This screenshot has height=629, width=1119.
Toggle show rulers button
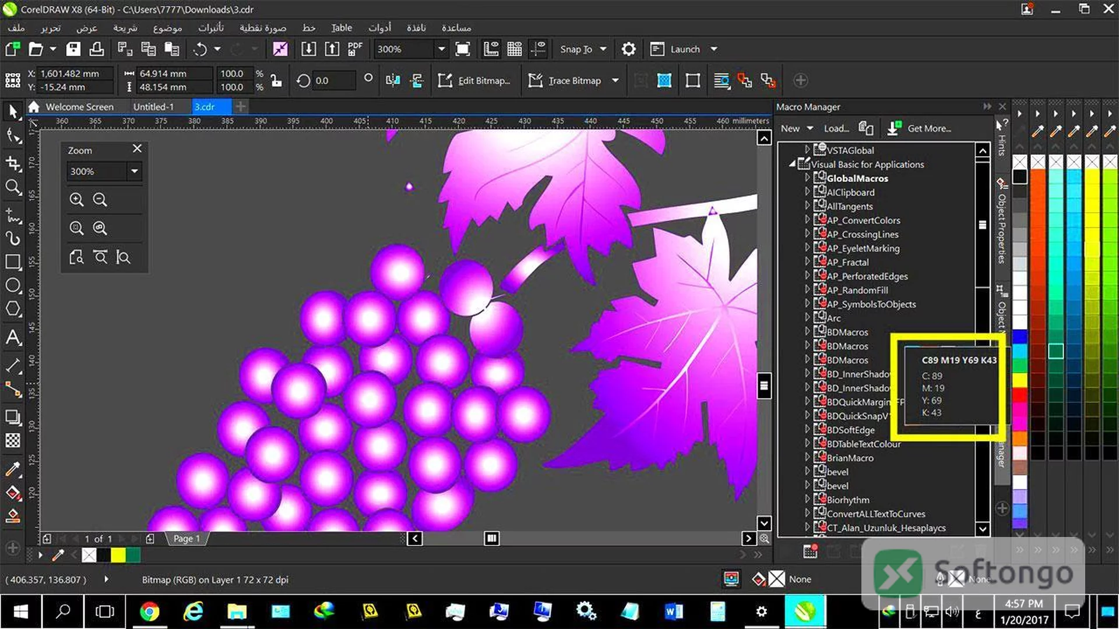click(491, 50)
